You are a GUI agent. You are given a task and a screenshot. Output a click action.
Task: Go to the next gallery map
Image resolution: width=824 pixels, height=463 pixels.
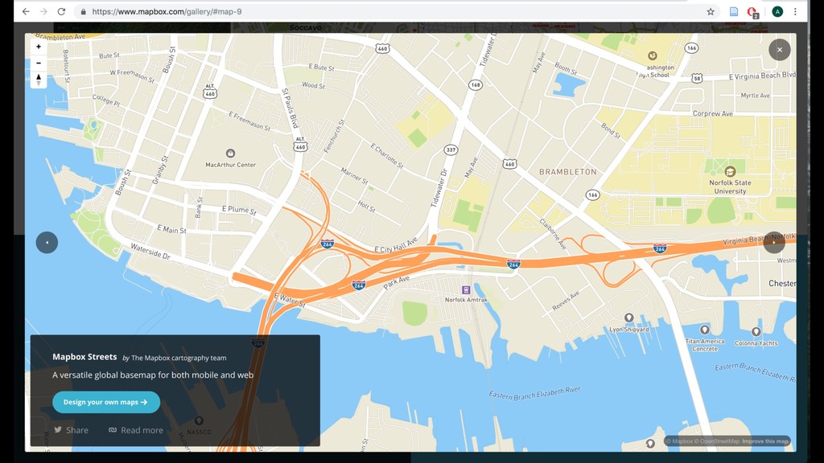coord(774,243)
